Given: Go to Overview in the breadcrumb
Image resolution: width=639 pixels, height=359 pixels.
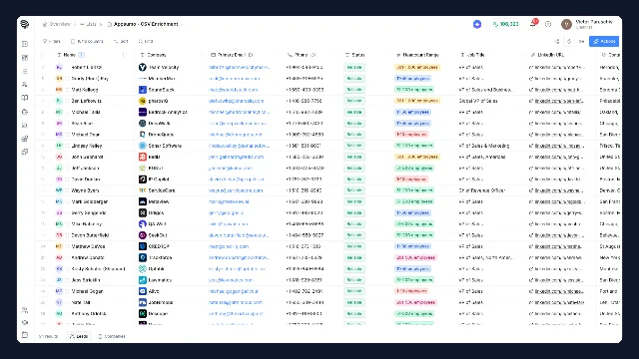Looking at the screenshot, I should click(57, 24).
